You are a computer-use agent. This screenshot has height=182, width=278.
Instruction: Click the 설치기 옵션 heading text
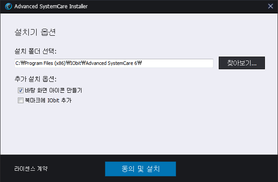[x=35, y=32]
